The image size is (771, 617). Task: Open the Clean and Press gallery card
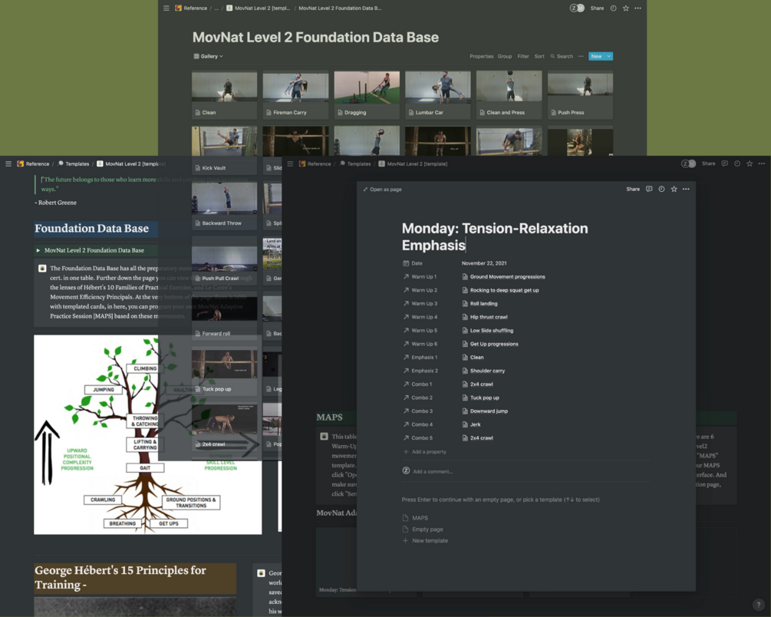pyautogui.click(x=509, y=95)
